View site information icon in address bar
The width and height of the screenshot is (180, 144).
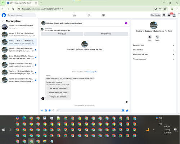coord(19,9)
